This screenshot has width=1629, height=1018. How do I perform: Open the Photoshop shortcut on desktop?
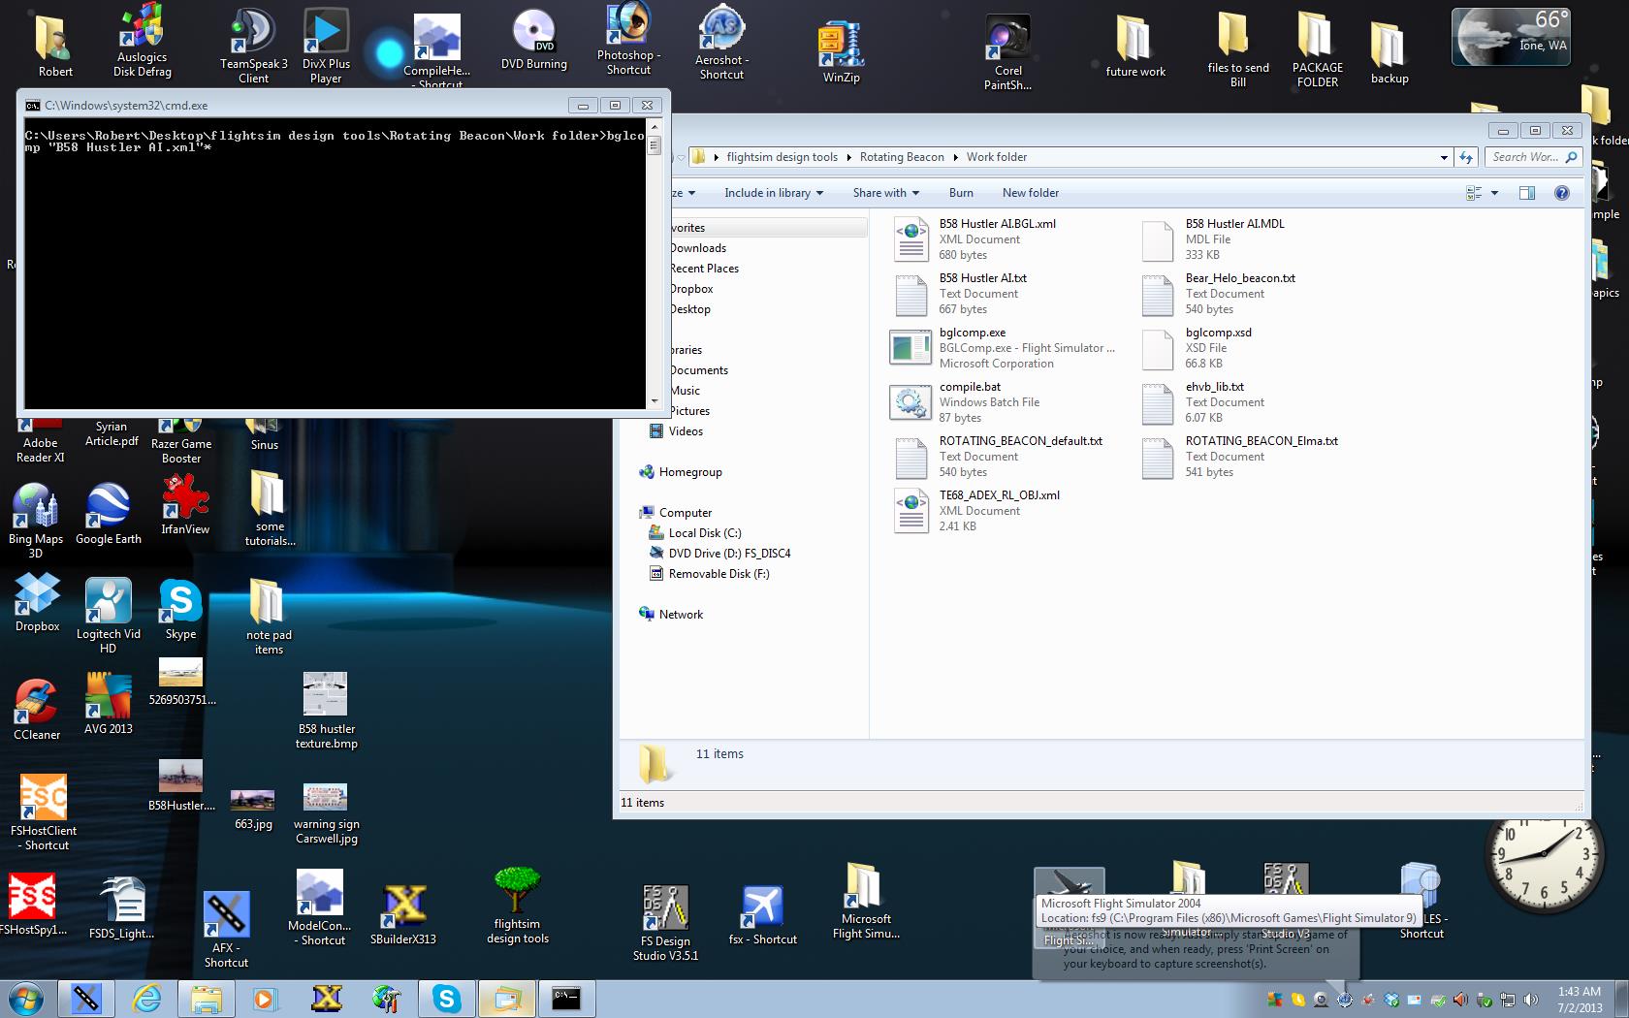(628, 39)
